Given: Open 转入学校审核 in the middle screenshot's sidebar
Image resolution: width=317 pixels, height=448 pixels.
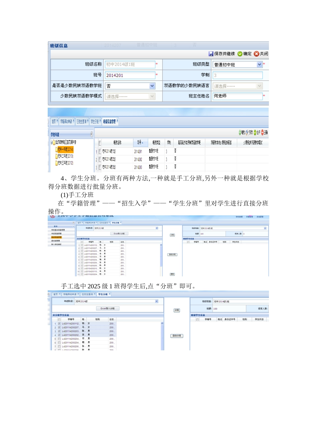Looking at the screenshot, I should 56,244.
